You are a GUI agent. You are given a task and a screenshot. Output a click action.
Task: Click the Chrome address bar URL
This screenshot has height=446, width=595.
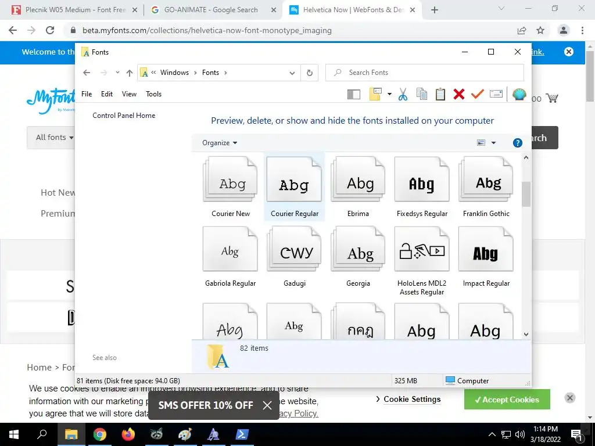pyautogui.click(x=207, y=30)
